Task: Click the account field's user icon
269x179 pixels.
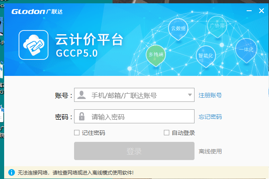Action: pyautogui.click(x=82, y=95)
